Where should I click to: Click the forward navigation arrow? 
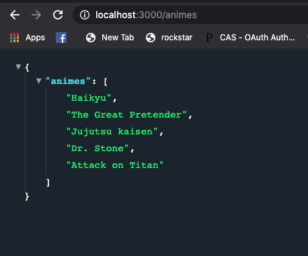pyautogui.click(x=36, y=15)
